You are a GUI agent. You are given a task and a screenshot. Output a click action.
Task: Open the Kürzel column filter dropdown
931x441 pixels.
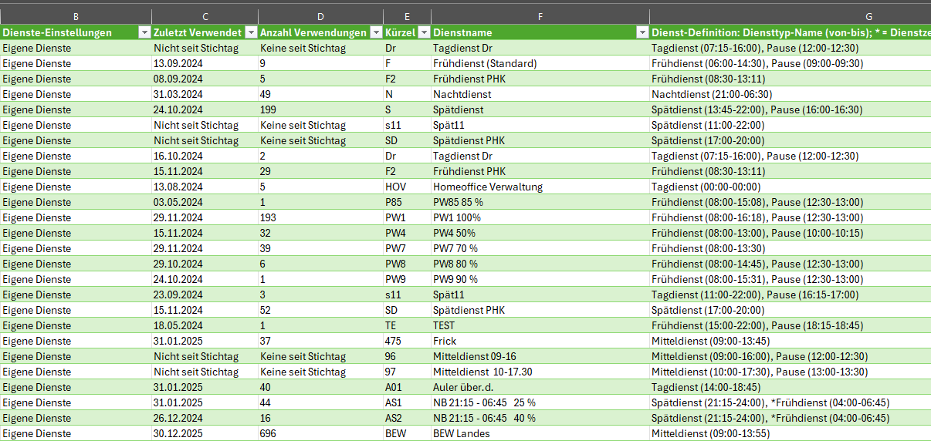(x=423, y=32)
